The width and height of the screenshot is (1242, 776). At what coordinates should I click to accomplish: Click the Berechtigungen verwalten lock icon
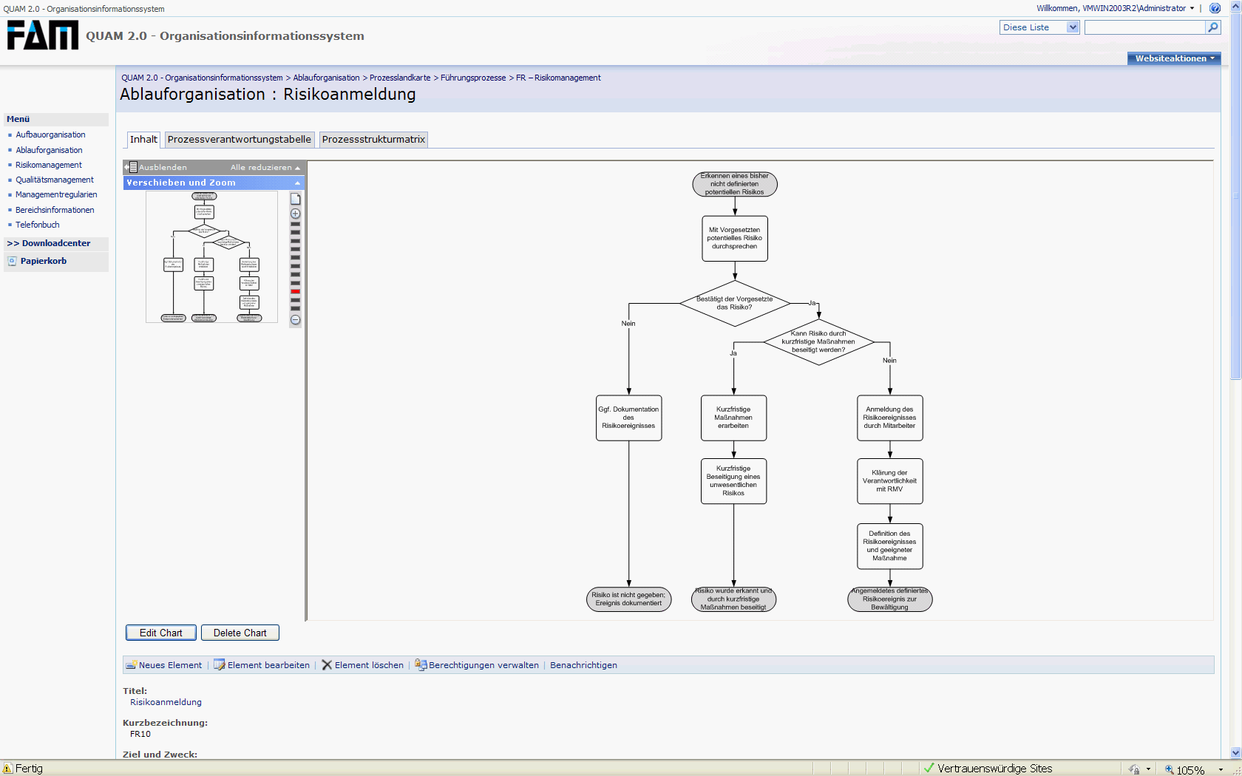(x=421, y=665)
